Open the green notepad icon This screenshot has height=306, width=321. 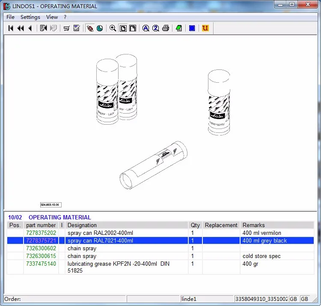(179, 28)
